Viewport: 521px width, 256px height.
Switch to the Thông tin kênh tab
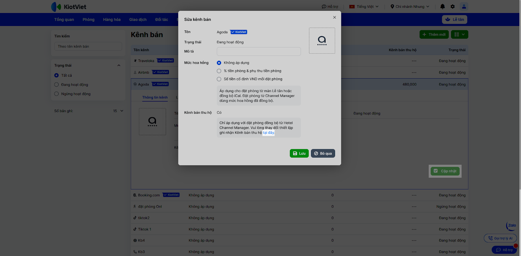click(x=155, y=97)
